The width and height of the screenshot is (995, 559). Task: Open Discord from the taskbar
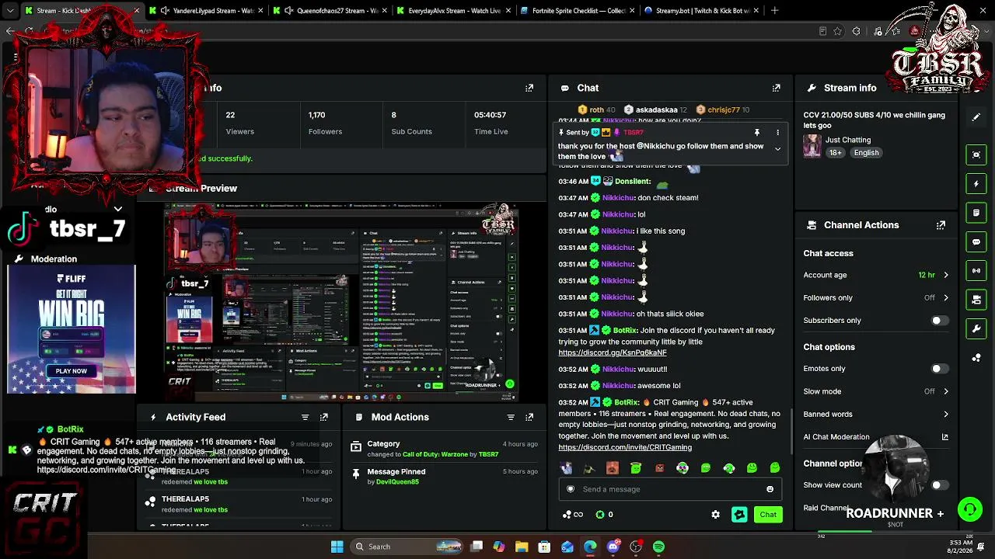(x=613, y=547)
